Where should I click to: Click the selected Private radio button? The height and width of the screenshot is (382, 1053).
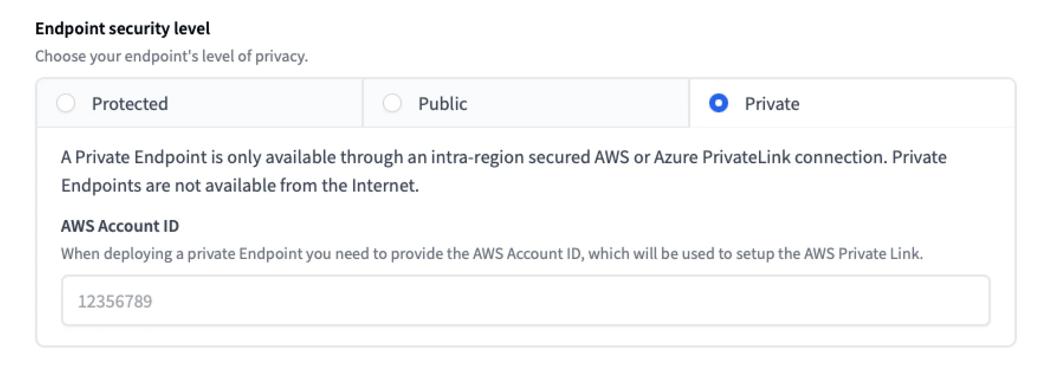click(718, 103)
